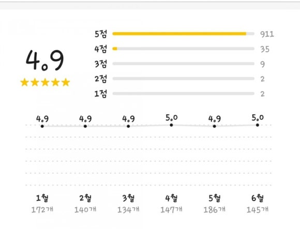Click the 147개 review count under 4월
300x229 pixels.
click(171, 210)
